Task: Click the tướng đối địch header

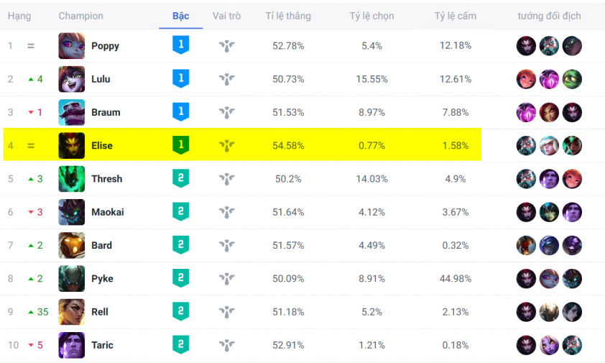Action: point(549,16)
